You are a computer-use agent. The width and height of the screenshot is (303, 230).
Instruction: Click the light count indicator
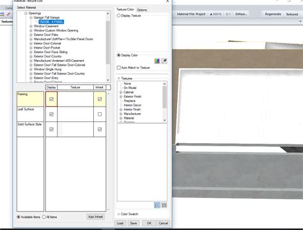(228, 14)
